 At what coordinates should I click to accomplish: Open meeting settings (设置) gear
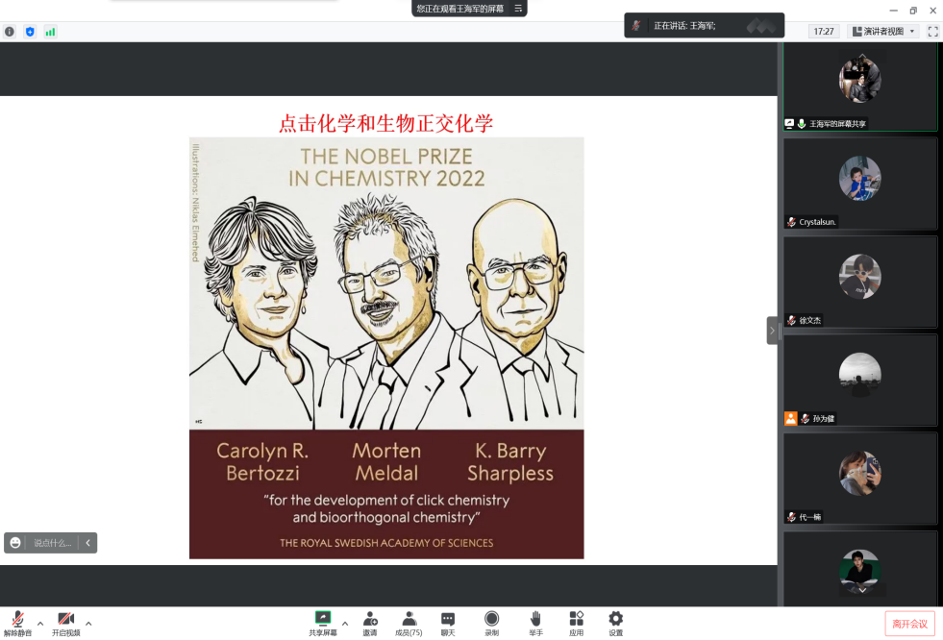pos(615,620)
